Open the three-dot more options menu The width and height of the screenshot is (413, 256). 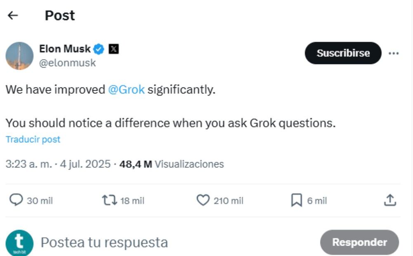click(x=394, y=53)
